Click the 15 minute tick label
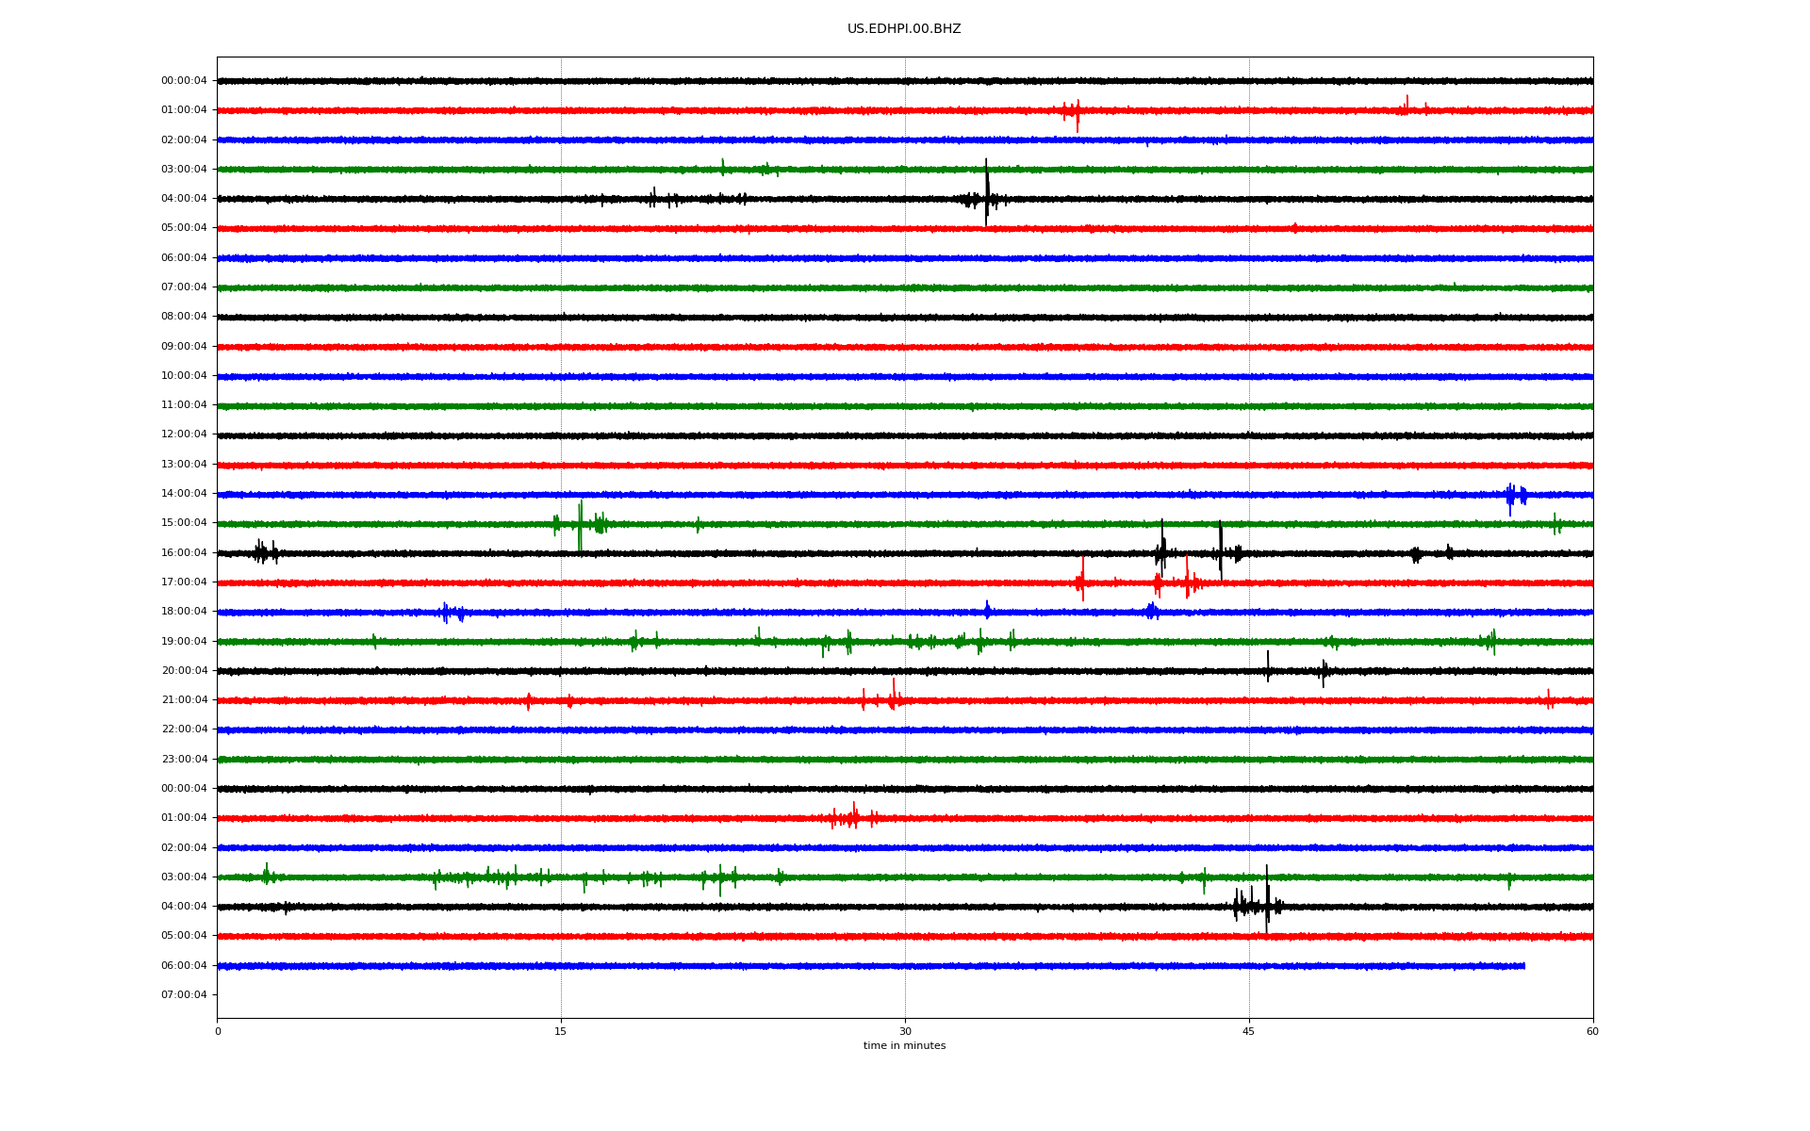The height and width of the screenshot is (1131, 1810). click(x=561, y=1031)
